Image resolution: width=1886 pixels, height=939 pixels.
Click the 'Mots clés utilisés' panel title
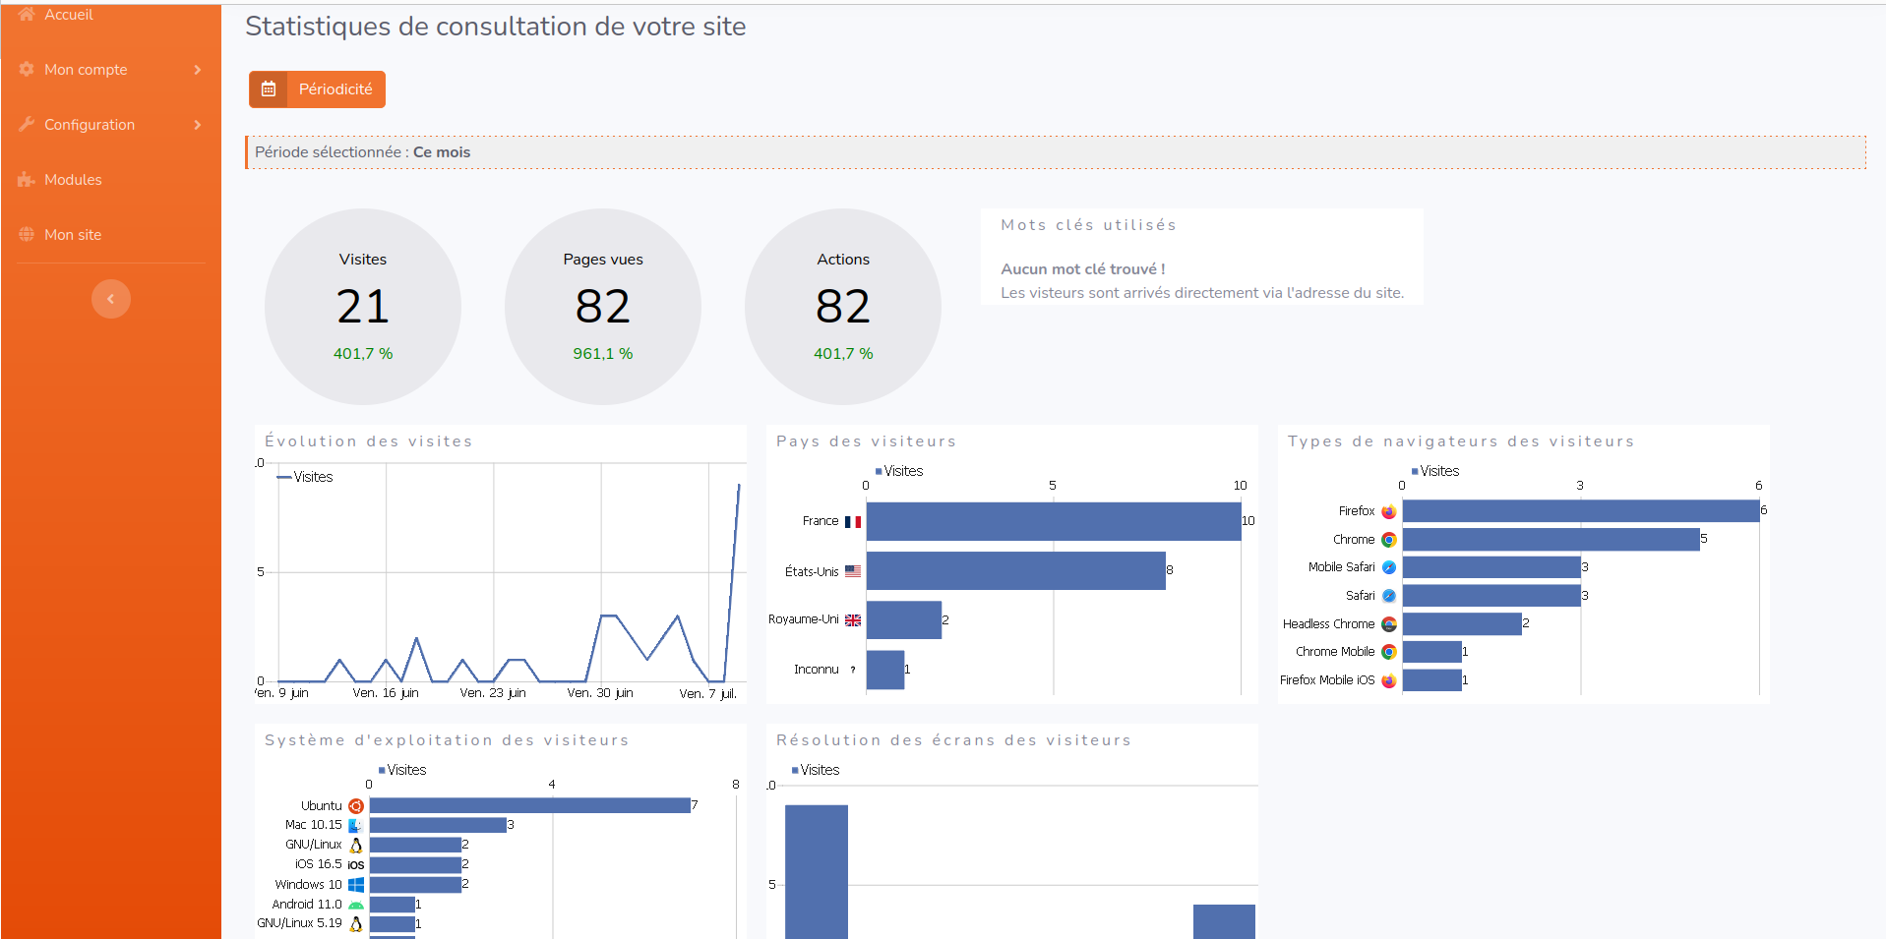[1089, 225]
